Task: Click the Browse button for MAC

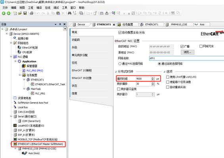Action: point(188,52)
